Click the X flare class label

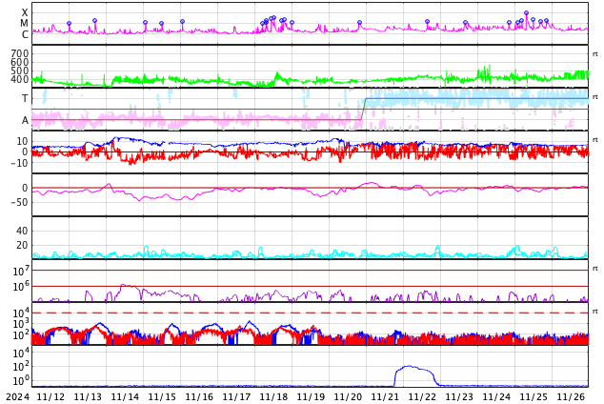[25, 12]
